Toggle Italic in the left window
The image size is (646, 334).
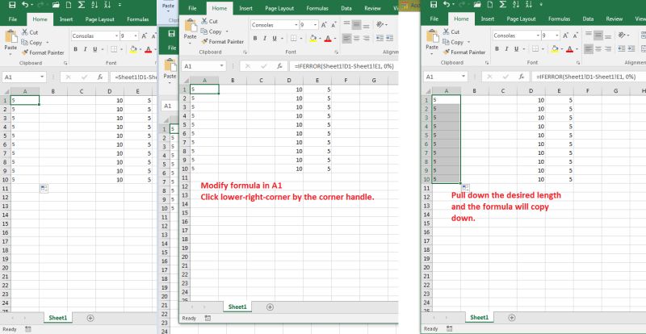point(85,49)
